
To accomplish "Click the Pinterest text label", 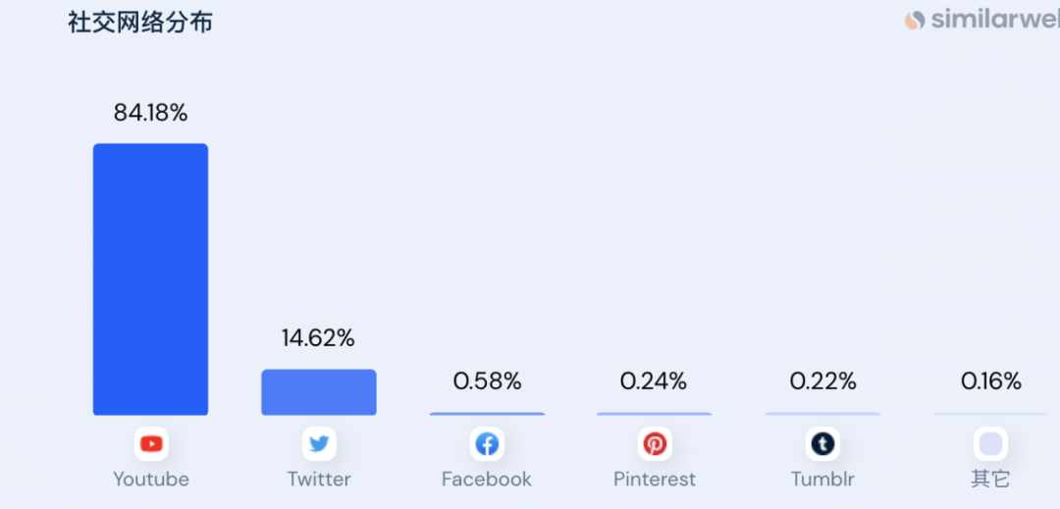I will [x=655, y=480].
